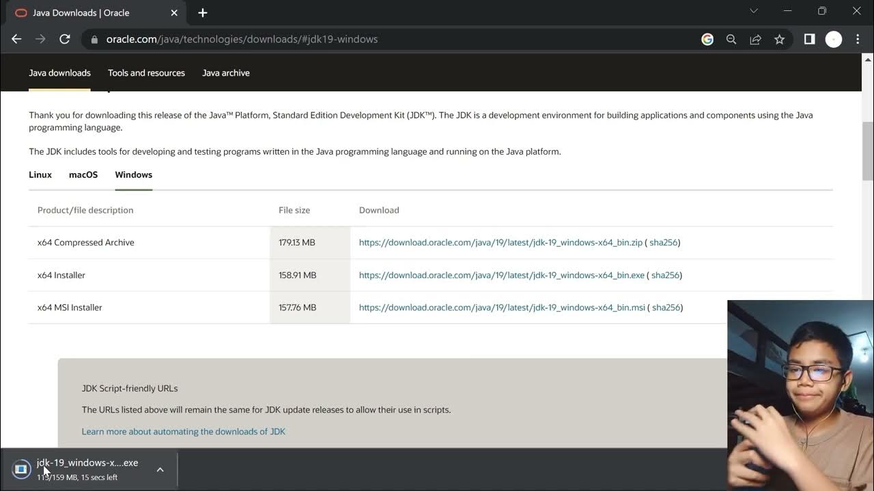Open the share page icon
874x491 pixels.
tap(755, 40)
